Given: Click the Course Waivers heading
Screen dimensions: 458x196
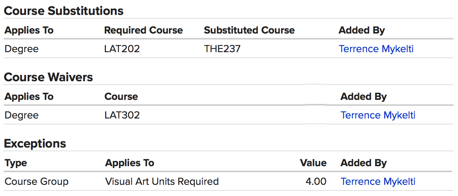Looking at the screenshot, I should (48, 77).
